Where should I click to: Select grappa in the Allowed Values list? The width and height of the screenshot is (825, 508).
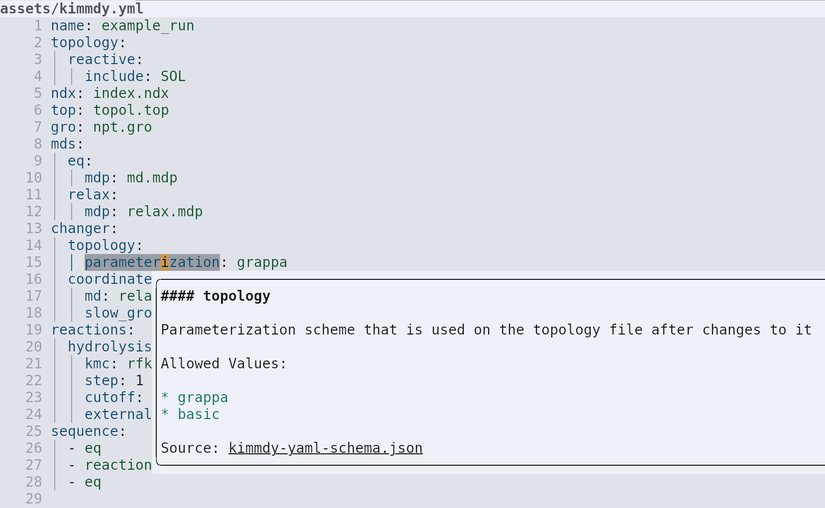[203, 397]
